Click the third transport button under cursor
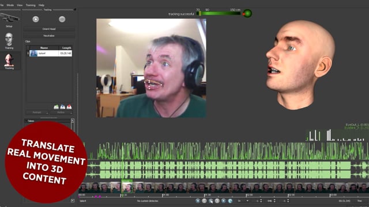Screen dimensions: 369x207 point(210,201)
